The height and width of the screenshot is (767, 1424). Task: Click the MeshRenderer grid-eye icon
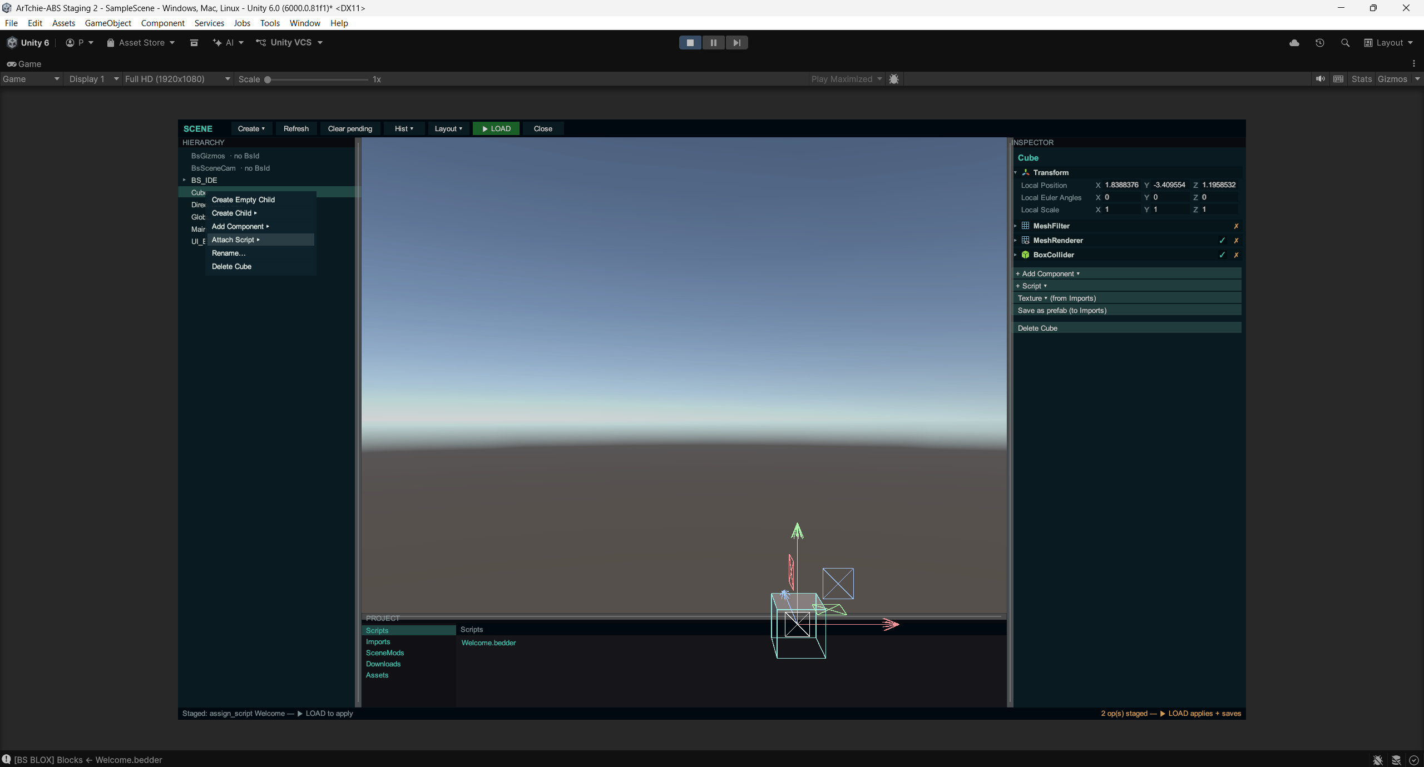coord(1026,240)
